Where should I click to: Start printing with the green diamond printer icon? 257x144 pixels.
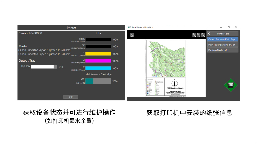click(231, 85)
